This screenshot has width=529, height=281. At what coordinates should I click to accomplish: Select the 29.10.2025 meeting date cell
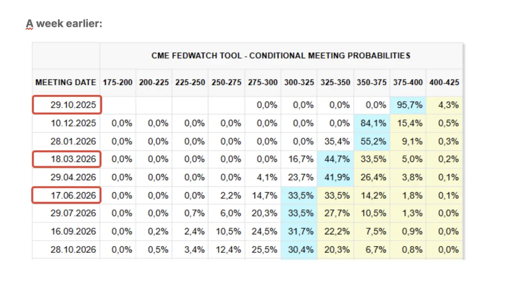(67, 105)
